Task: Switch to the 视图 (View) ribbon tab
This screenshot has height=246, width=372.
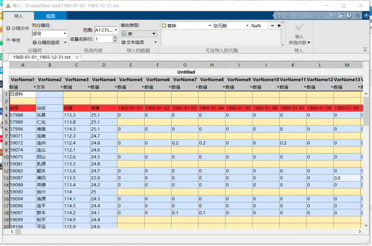Action: coord(50,16)
